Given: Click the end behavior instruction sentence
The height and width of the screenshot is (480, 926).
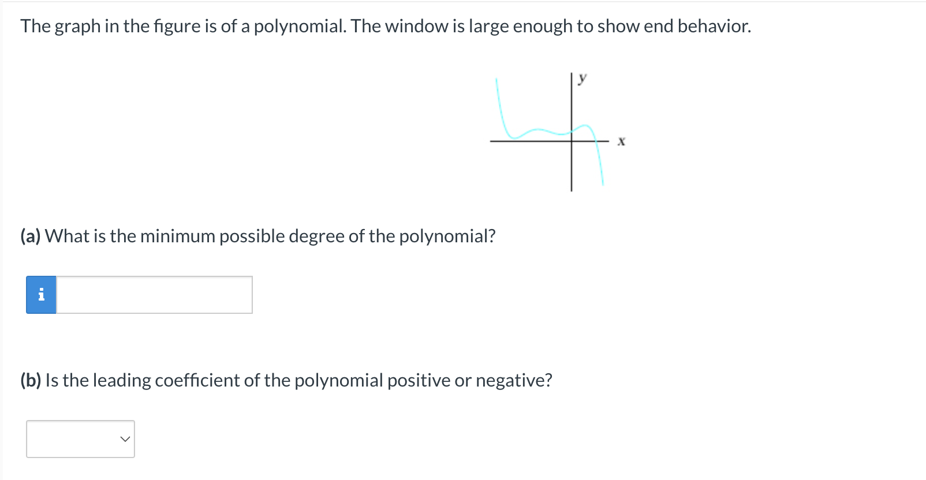Looking at the screenshot, I should (x=386, y=25).
